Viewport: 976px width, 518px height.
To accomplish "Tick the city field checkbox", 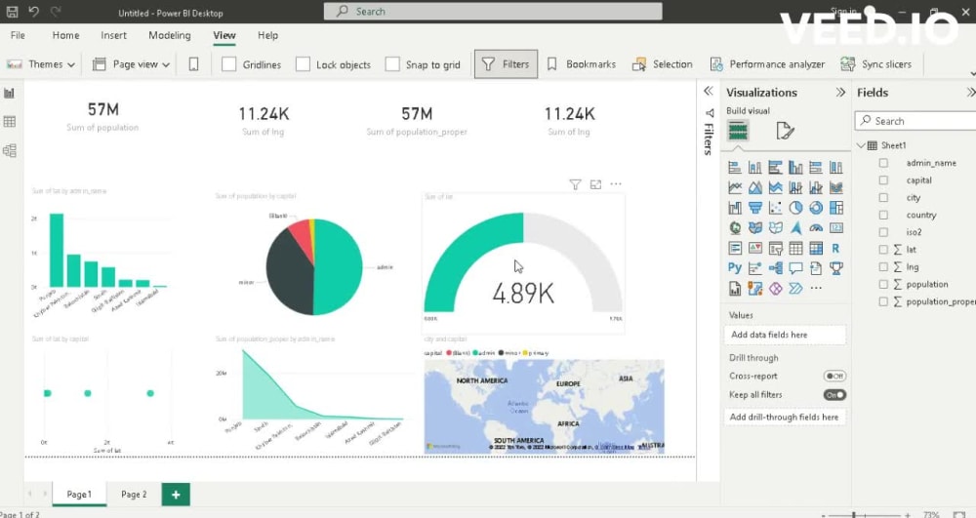I will pos(883,198).
